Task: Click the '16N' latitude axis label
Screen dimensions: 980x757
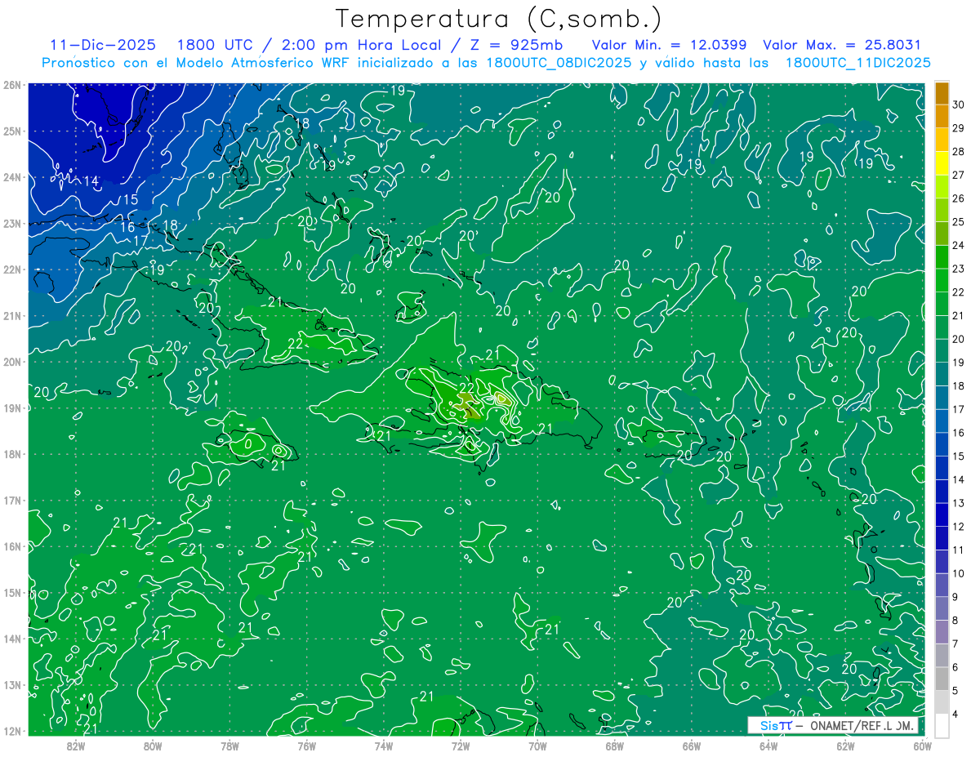Action: pyautogui.click(x=12, y=546)
